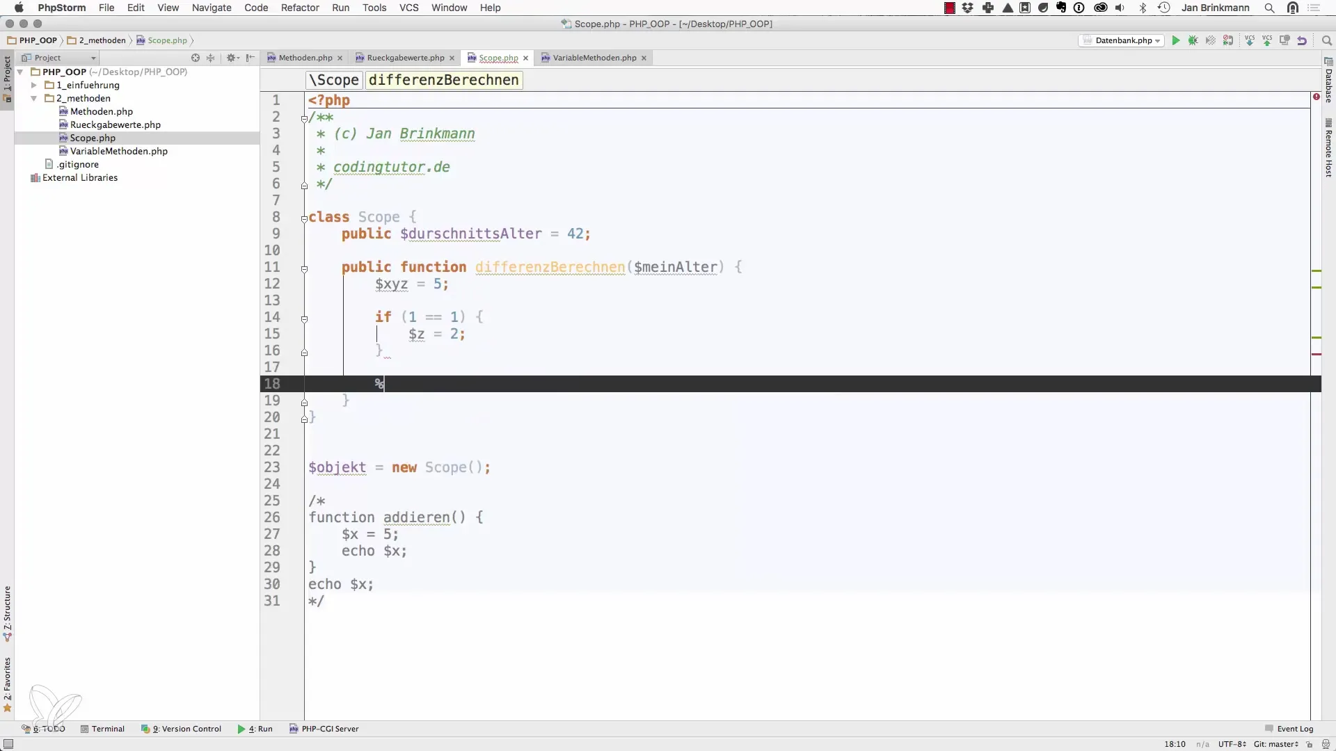
Task: Update project via VCS down arrow
Action: (x=1250, y=40)
